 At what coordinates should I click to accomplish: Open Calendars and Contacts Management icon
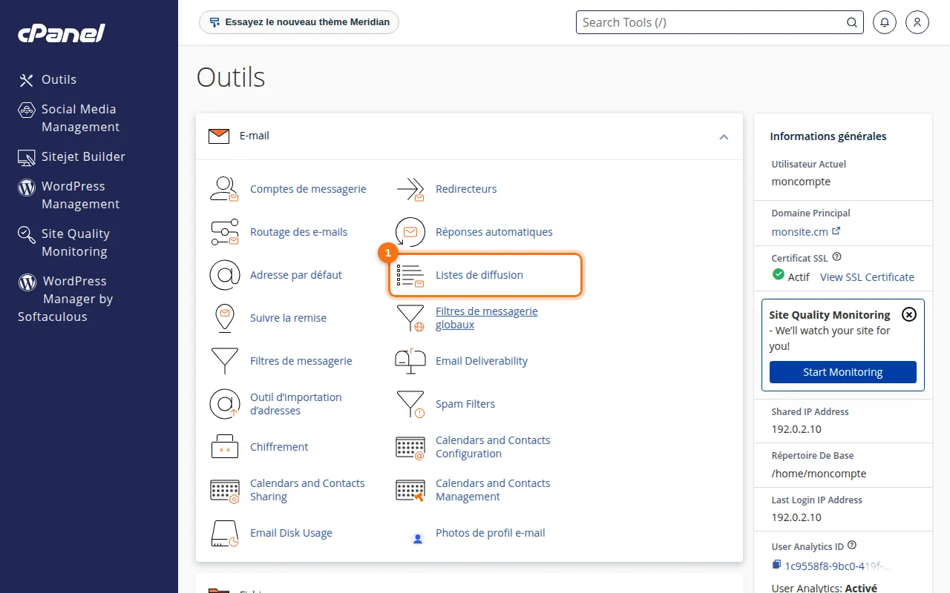pyautogui.click(x=410, y=490)
